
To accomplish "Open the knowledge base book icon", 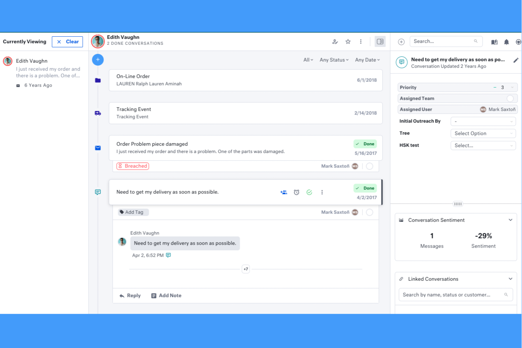I will [x=494, y=42].
